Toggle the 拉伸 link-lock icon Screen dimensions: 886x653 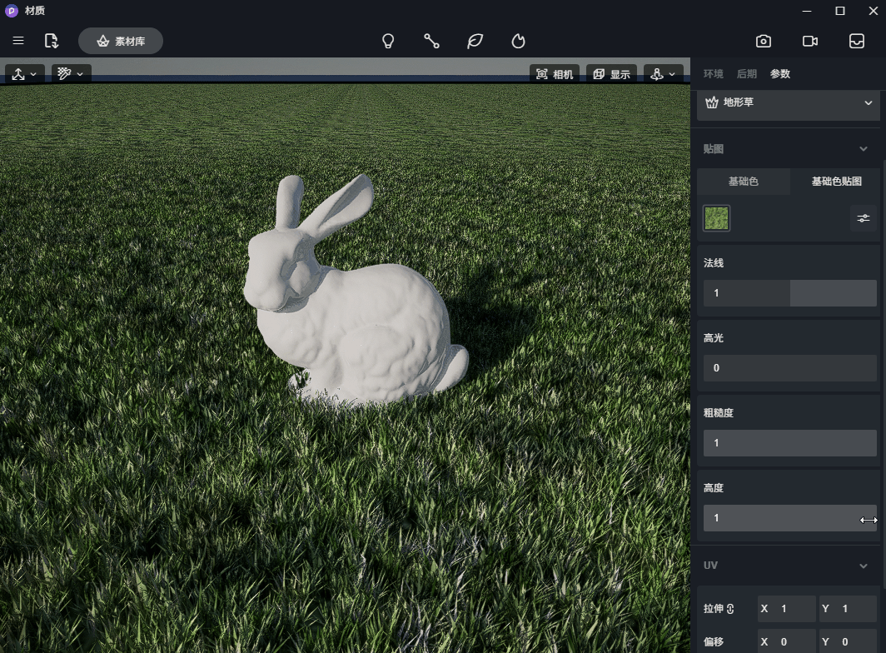pos(730,609)
